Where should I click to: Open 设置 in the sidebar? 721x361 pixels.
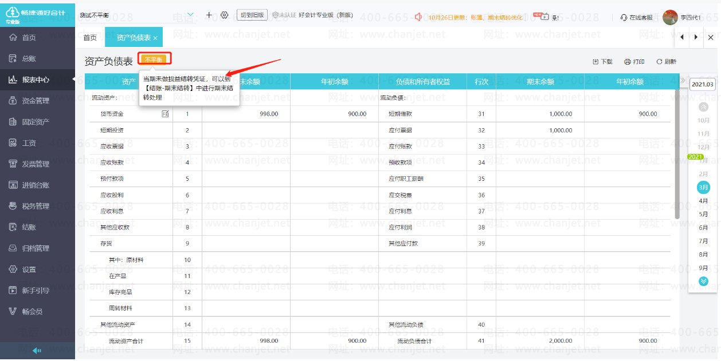[37, 269]
